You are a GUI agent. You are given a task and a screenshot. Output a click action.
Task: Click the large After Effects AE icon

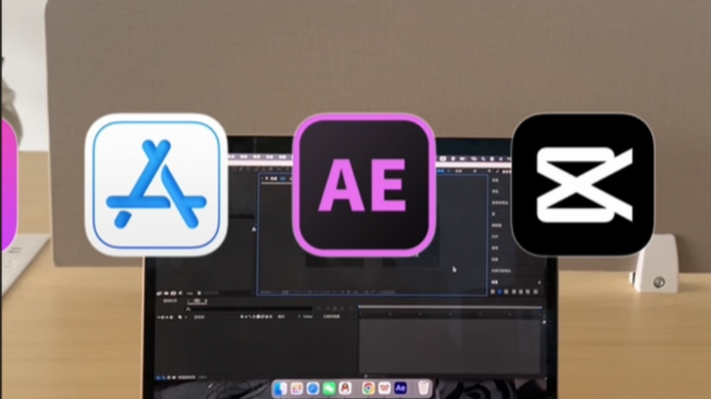point(365,185)
